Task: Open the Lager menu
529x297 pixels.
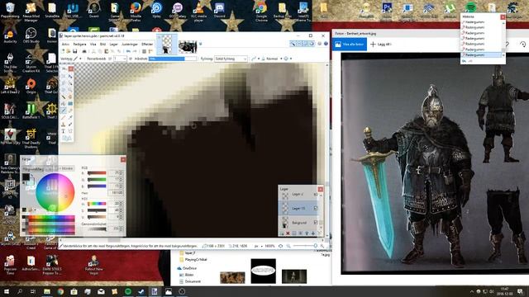Action: coord(114,44)
